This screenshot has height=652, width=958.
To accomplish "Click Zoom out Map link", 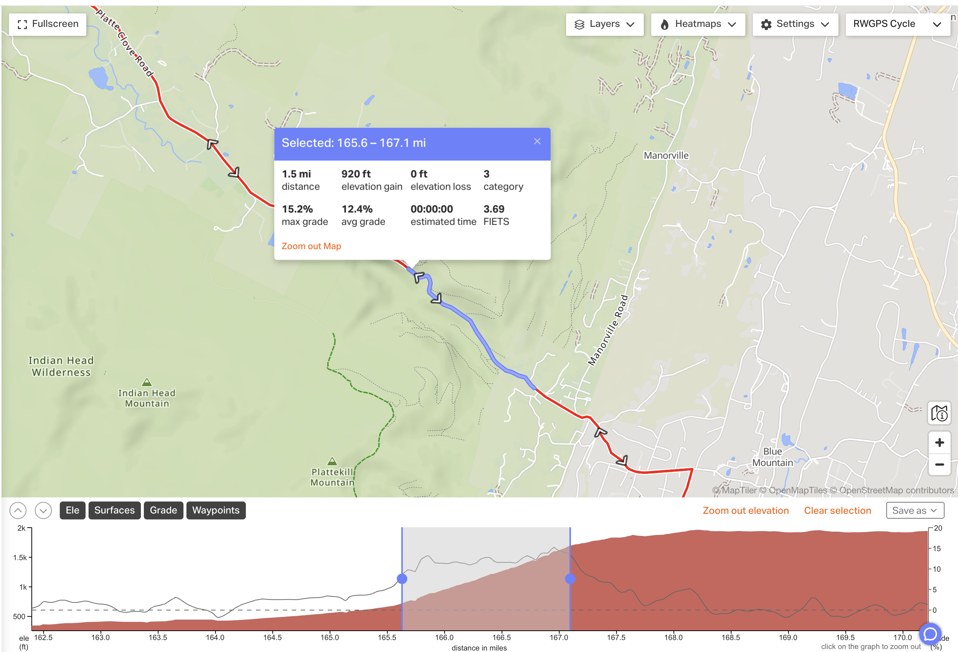I will point(311,246).
